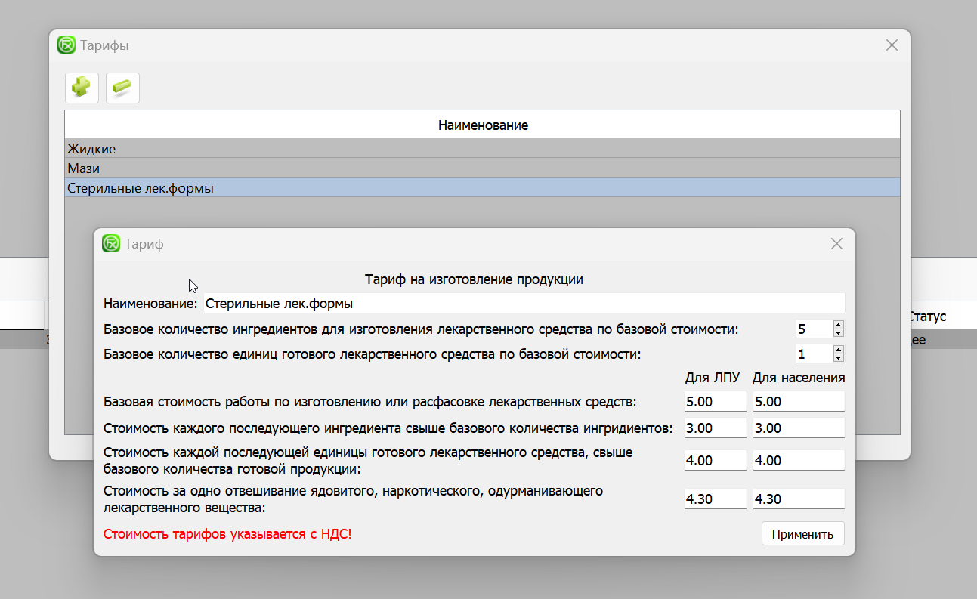
Task: Click Для населения 4.00 next unit field
Action: pos(798,461)
